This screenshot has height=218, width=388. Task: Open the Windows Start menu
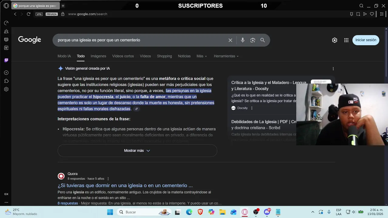(x=110, y=212)
